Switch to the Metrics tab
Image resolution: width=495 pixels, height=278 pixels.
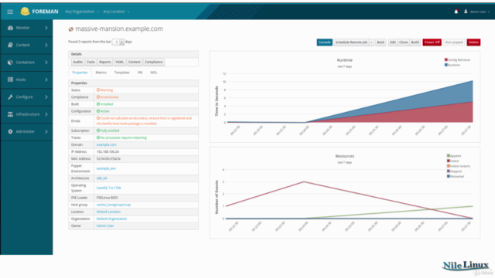pyautogui.click(x=101, y=73)
